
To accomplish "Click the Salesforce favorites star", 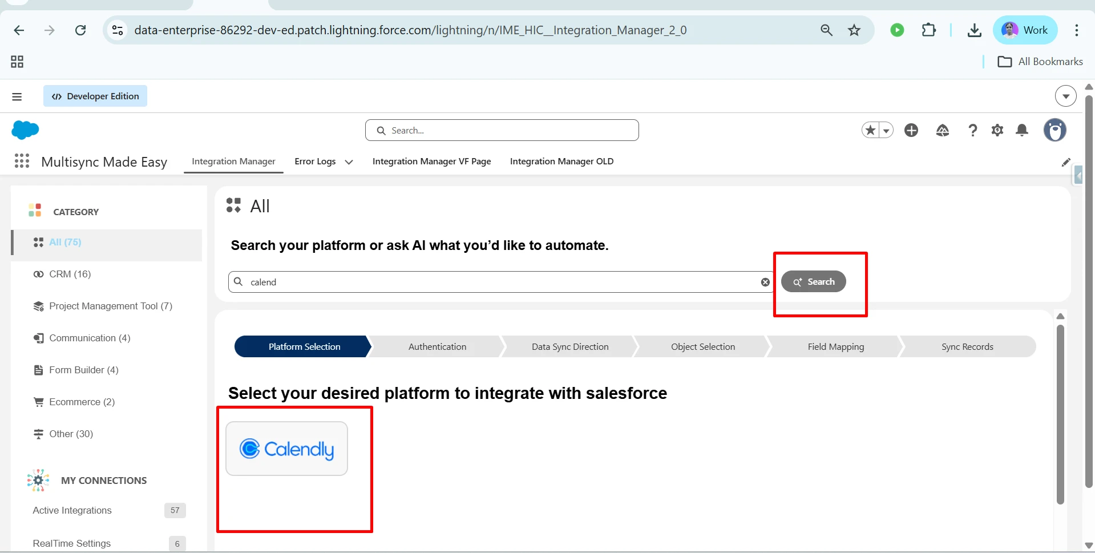I will [x=870, y=130].
